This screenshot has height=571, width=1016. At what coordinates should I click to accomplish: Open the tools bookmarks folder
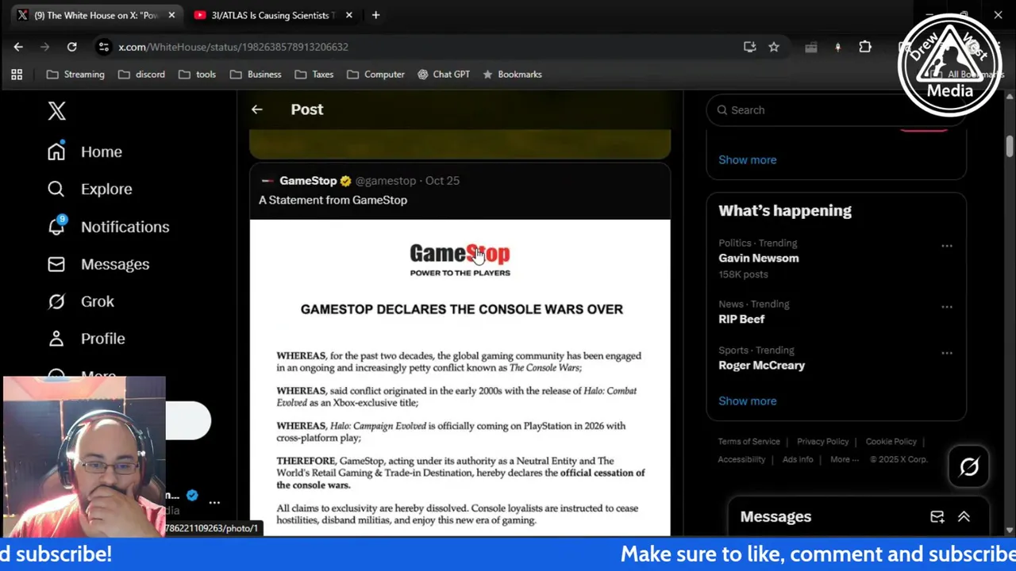pyautogui.click(x=197, y=75)
